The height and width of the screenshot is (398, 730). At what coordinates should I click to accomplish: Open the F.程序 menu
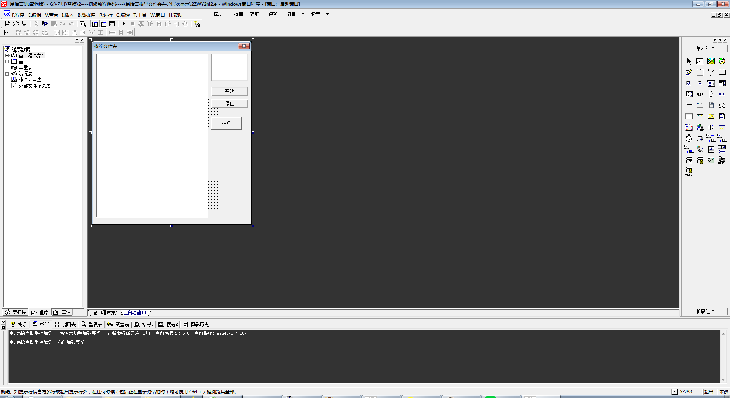(x=18, y=15)
